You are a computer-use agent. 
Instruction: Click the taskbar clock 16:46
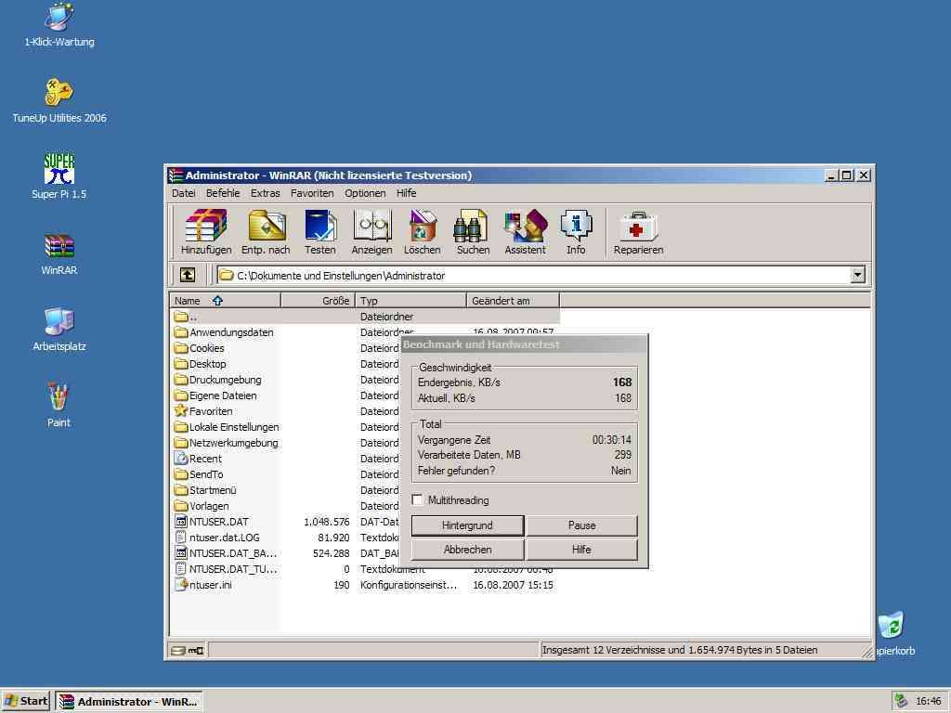click(x=929, y=701)
